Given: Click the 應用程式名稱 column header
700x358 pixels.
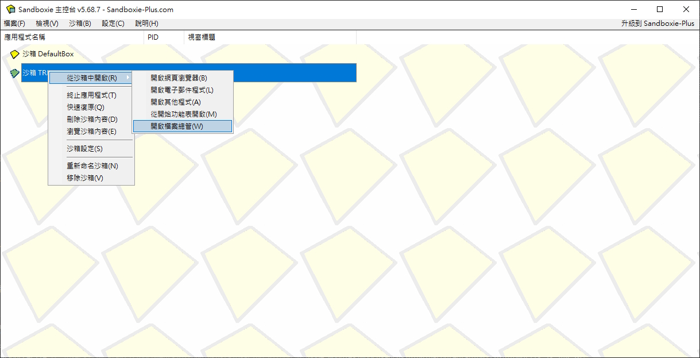Looking at the screenshot, I should pyautogui.click(x=72, y=37).
